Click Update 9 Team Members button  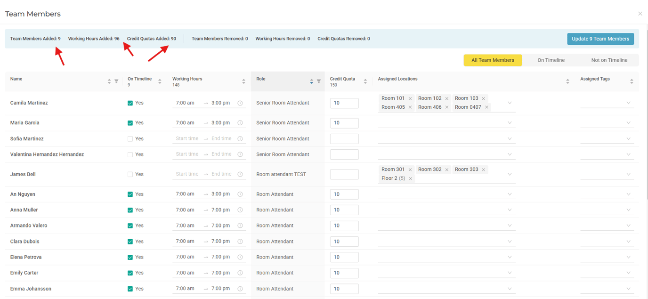[600, 39]
